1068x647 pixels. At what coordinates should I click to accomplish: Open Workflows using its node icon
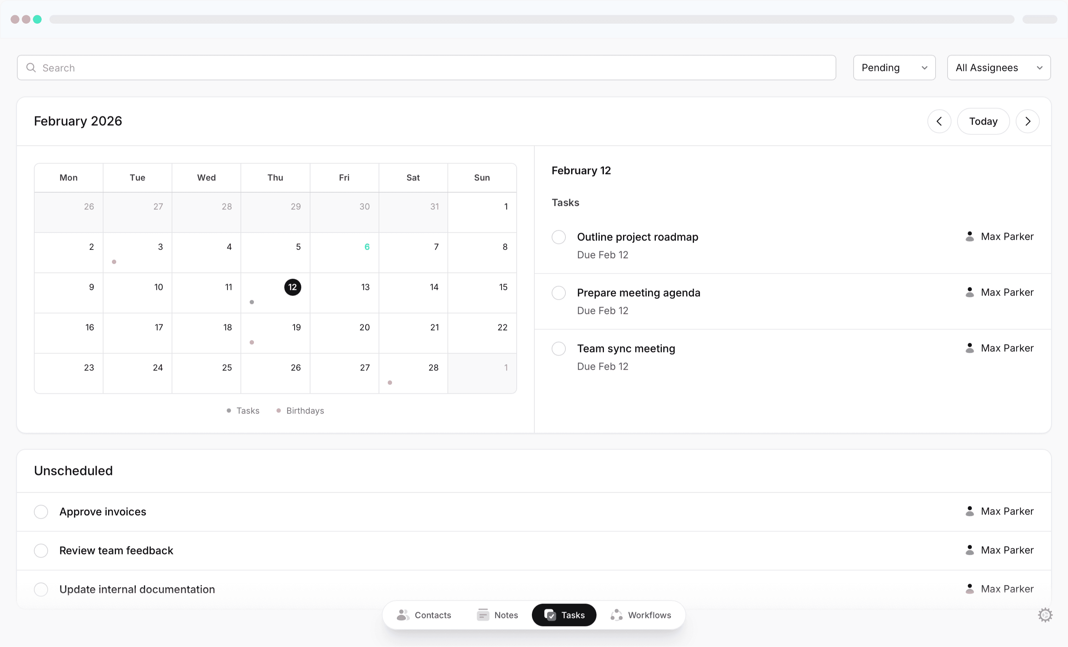coord(616,615)
